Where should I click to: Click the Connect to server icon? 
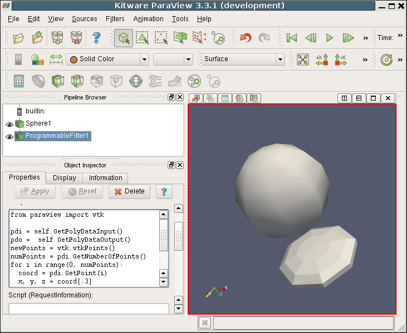point(57,38)
